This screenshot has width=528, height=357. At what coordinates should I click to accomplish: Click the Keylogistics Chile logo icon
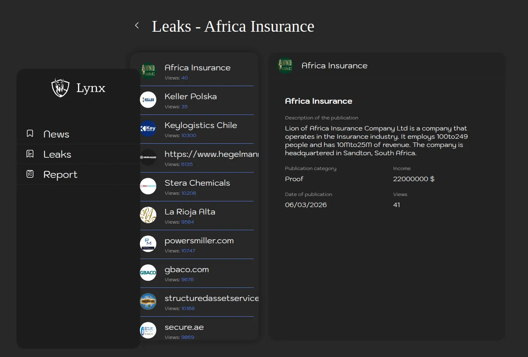148,128
